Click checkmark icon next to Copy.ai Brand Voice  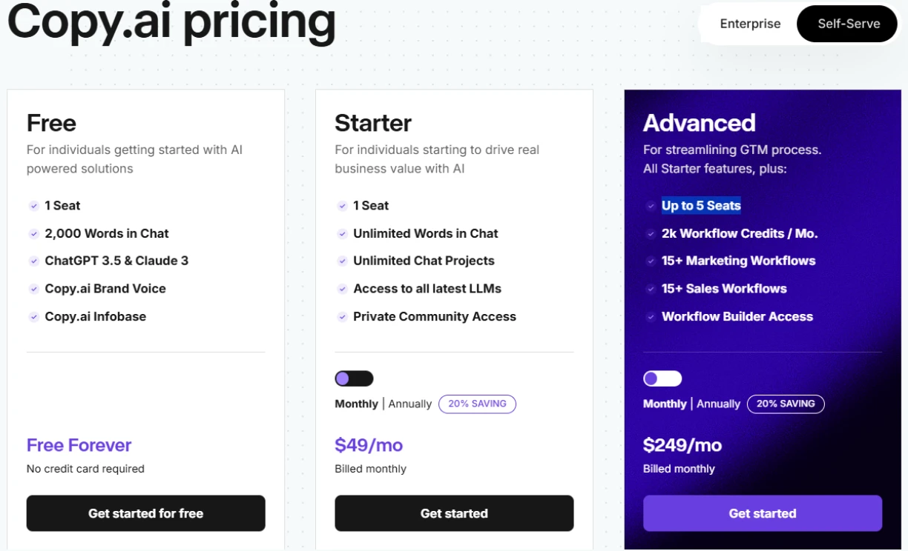click(x=33, y=289)
